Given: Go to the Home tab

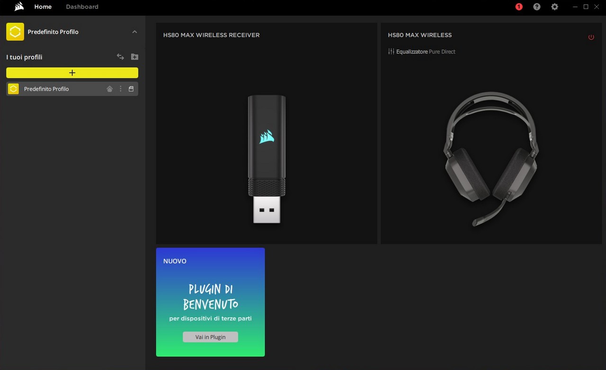Looking at the screenshot, I should (x=43, y=7).
